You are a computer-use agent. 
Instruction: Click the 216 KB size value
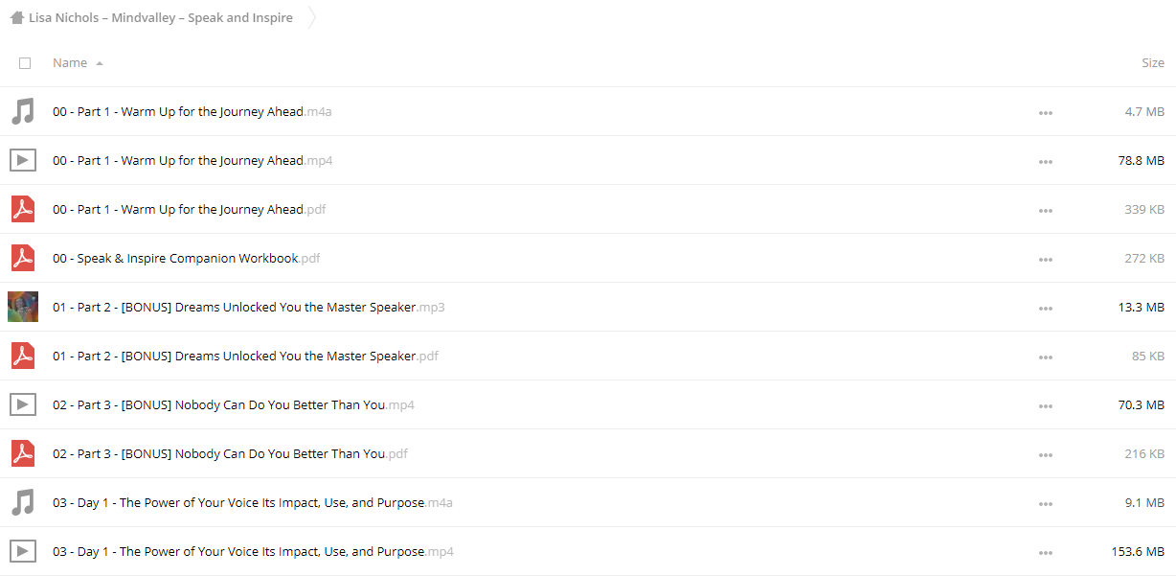(1144, 454)
